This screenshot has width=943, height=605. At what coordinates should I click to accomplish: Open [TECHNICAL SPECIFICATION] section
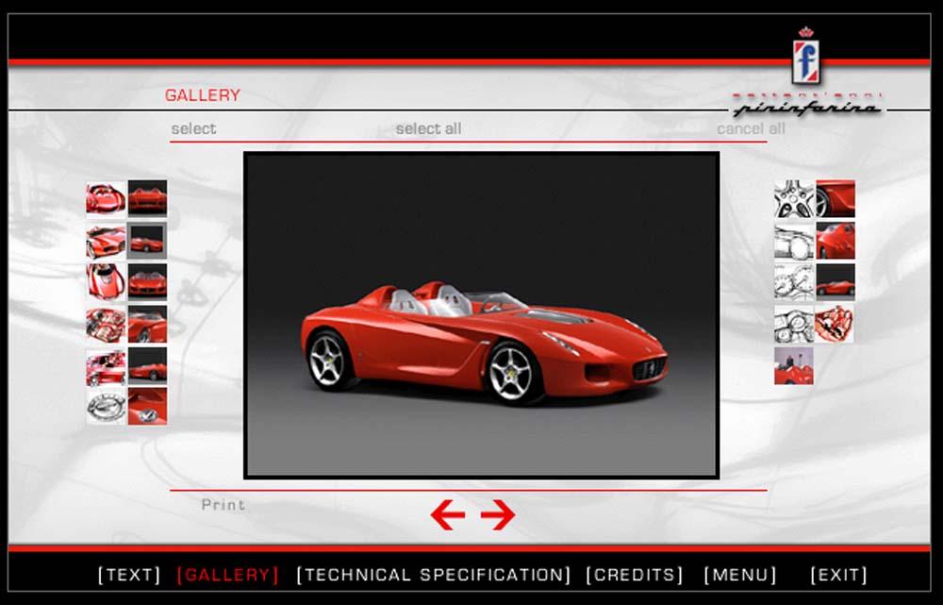coord(433,575)
